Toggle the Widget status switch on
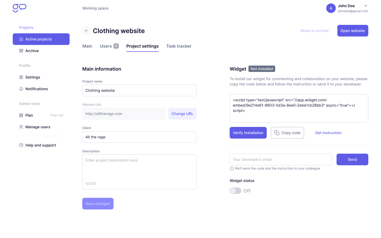The width and height of the screenshot is (381, 238). [x=235, y=191]
